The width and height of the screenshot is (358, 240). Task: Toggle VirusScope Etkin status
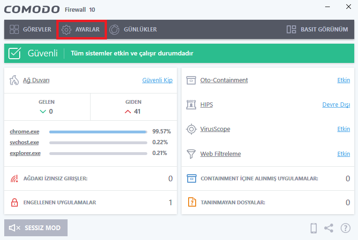pos(343,129)
